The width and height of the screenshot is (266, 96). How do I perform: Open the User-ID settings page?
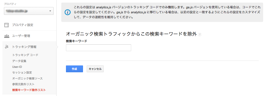[x=17, y=67]
